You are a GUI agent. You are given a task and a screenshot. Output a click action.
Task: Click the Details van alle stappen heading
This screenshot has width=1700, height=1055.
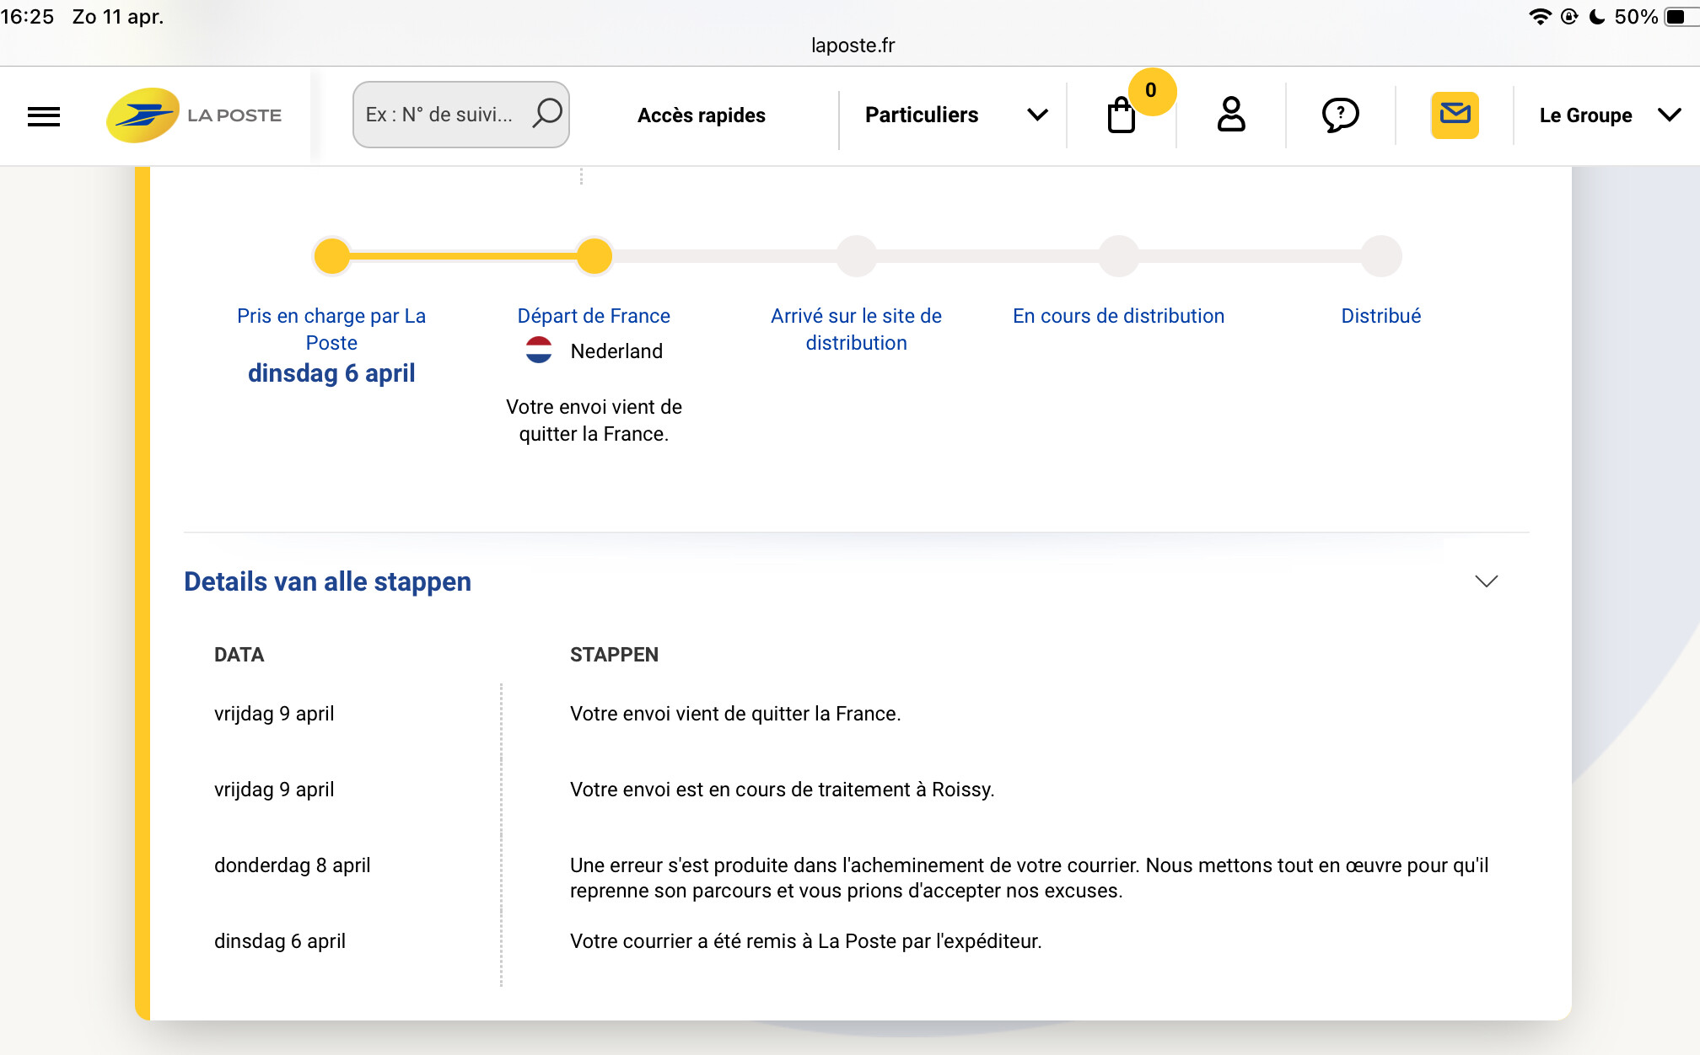click(x=327, y=581)
